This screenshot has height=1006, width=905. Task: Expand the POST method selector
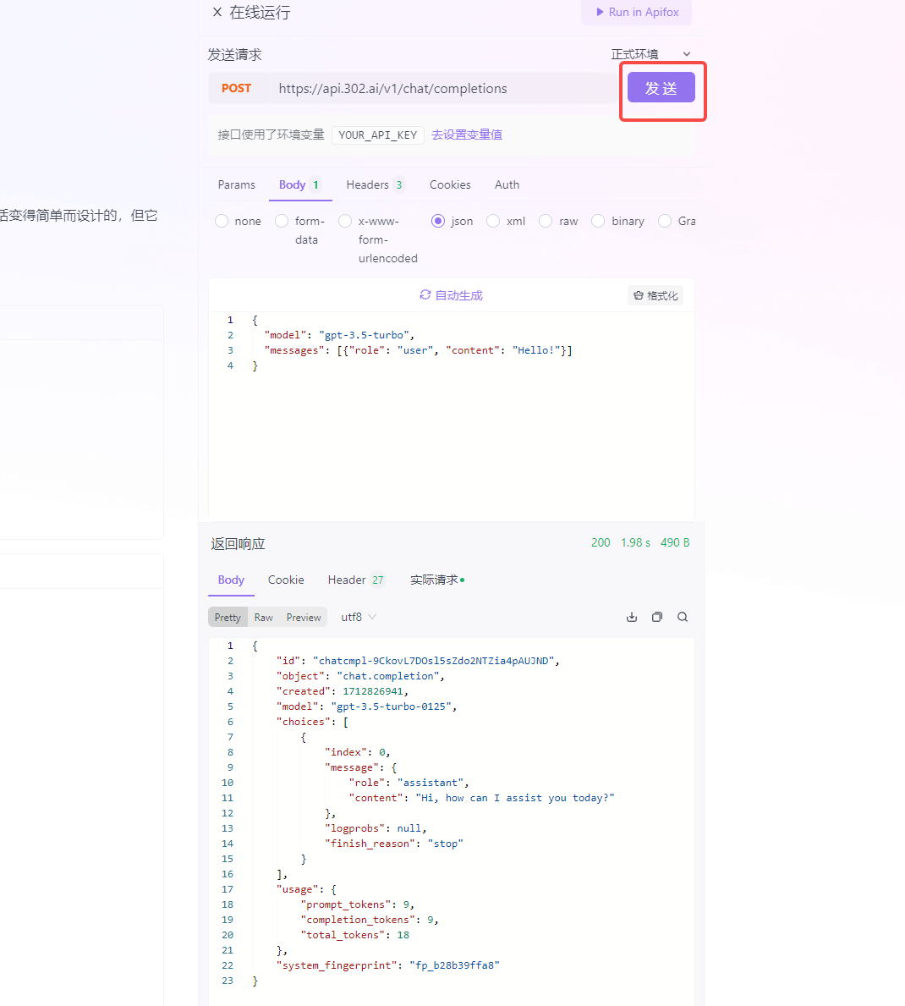(x=237, y=88)
